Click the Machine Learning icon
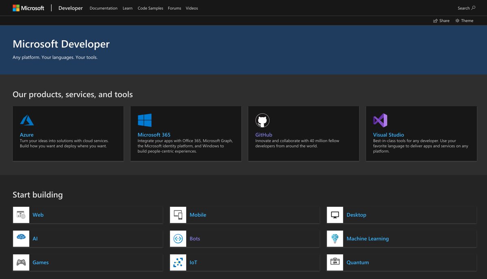Viewport: 487px width, 279px height. tap(335, 238)
